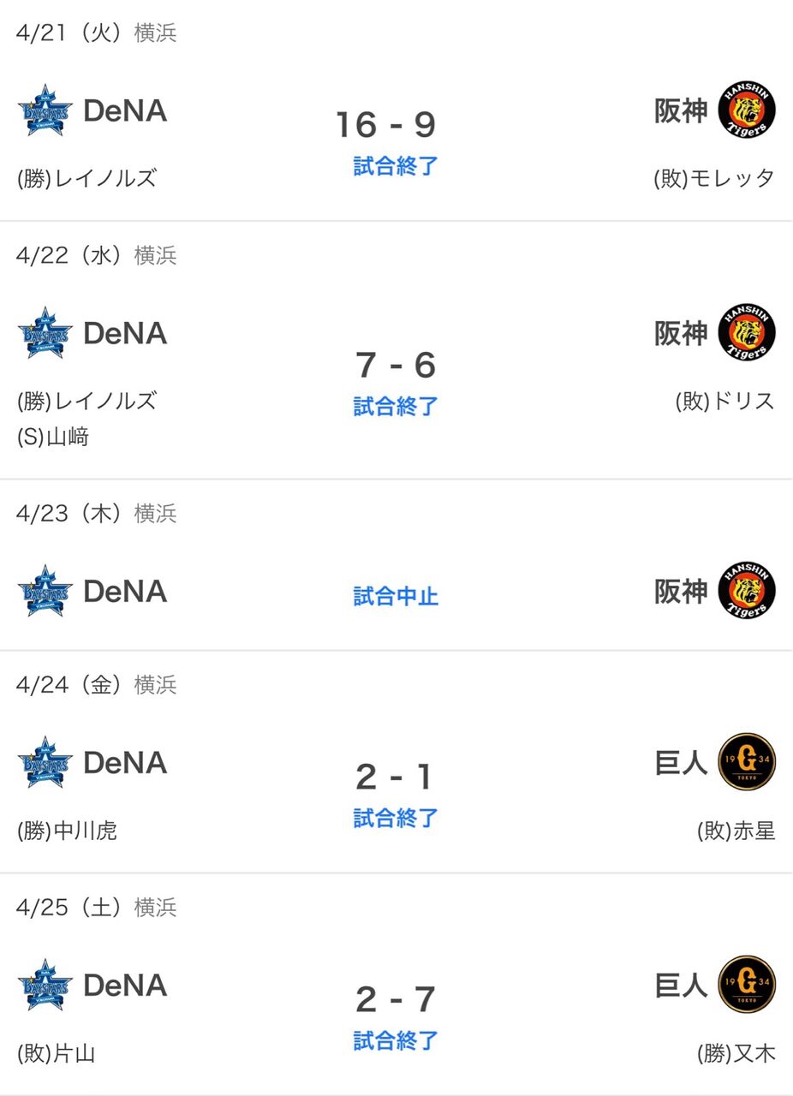Viewport: 793px width, 1096px height.
Task: Click the Giants logo in the 4/25 game
Action: tap(747, 985)
